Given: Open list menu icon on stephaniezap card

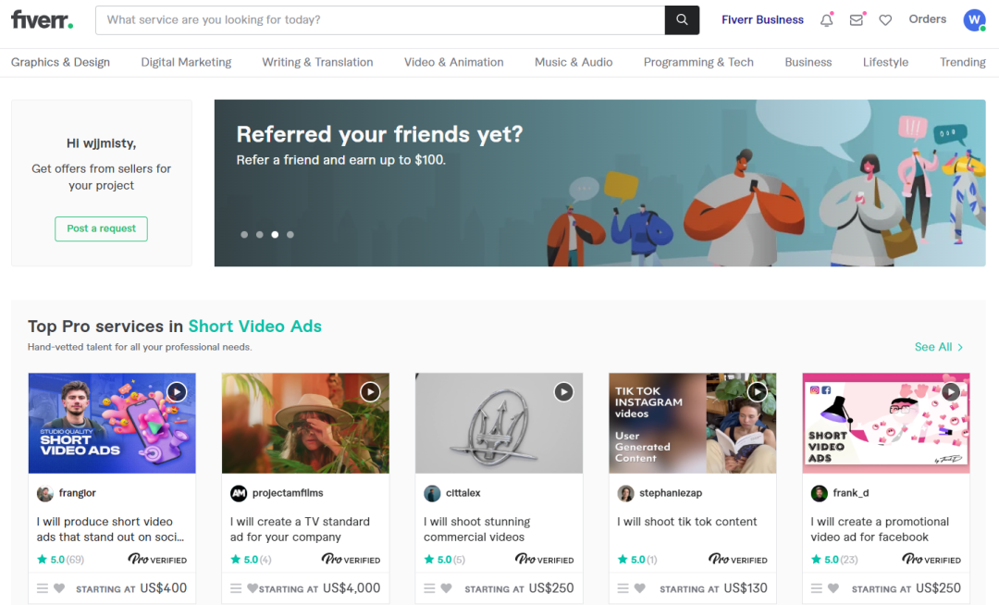Looking at the screenshot, I should [623, 588].
